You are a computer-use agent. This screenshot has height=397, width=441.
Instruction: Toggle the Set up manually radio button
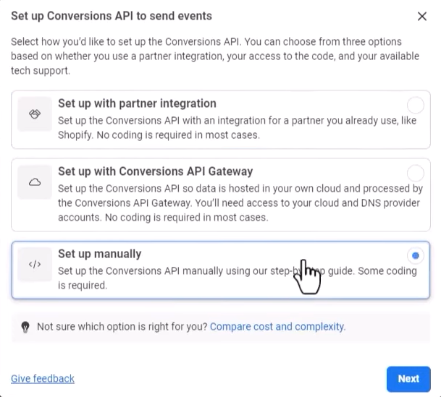pos(415,255)
